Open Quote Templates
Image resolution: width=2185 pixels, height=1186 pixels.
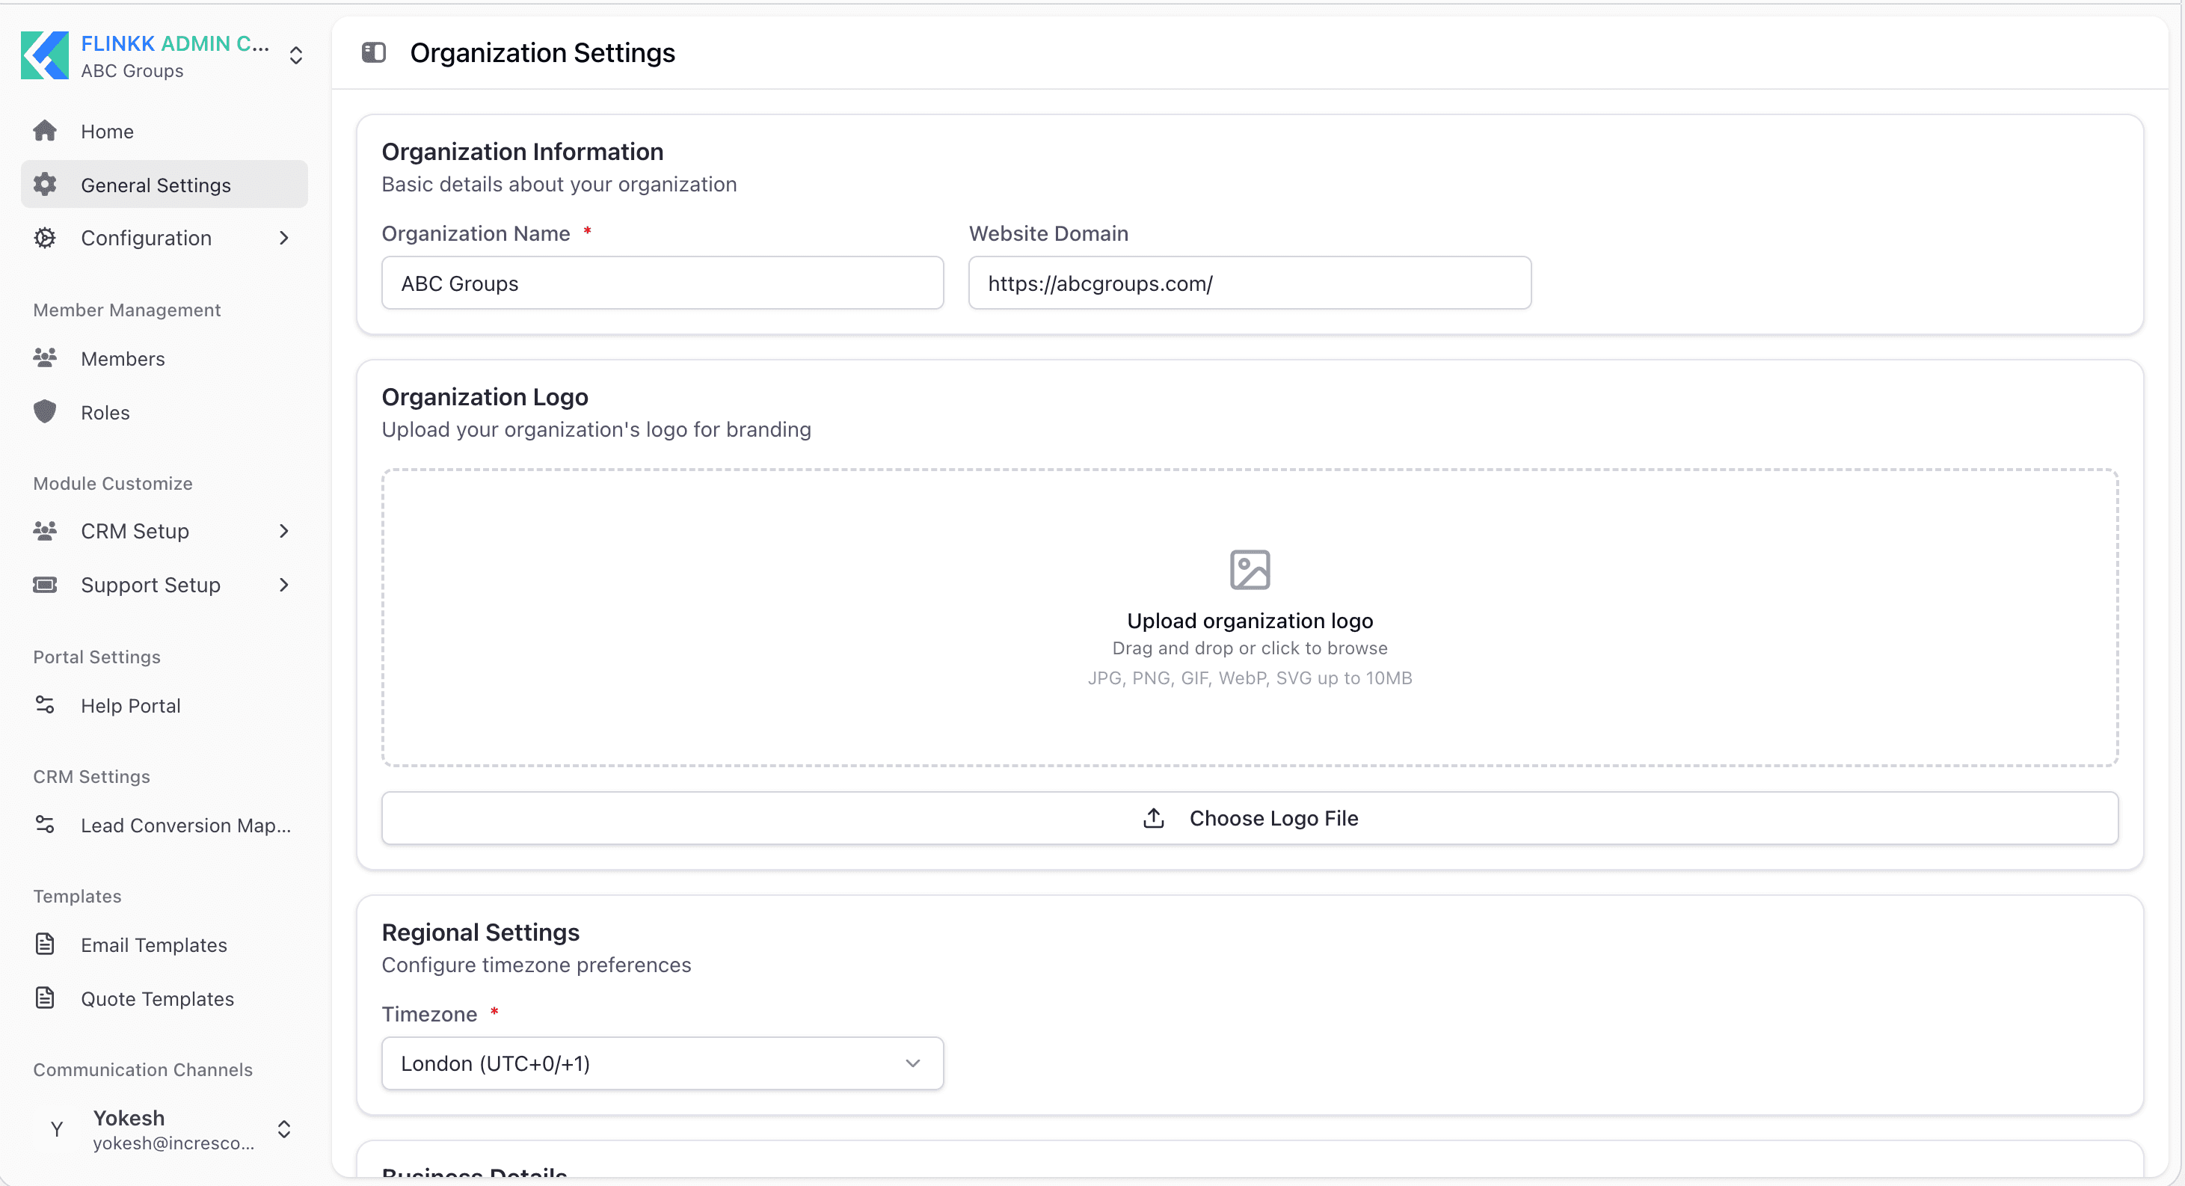click(x=165, y=998)
